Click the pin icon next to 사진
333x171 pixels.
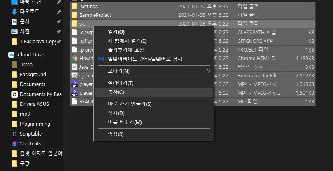coord(58,32)
